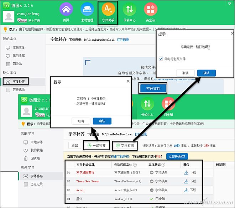Download the Arial font
Image resolution: width=235 pixels, height=208 pixels.
point(190,190)
